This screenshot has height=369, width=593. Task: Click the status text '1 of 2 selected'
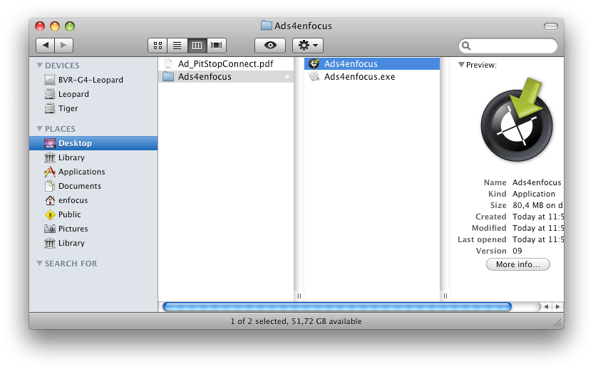[259, 321]
